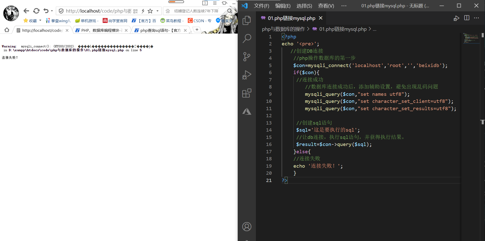The width and height of the screenshot is (485, 241).
Task: Click the breadcrumb trailing ellipsis
Action: coord(375,29)
